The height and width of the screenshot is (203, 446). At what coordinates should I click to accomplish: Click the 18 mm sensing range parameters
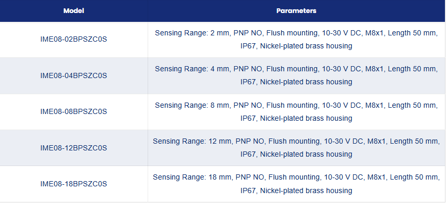point(296,184)
